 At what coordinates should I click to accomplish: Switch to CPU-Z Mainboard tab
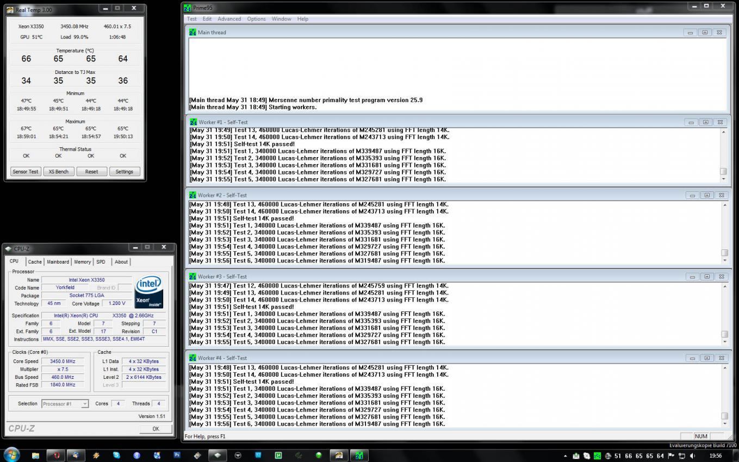(58, 262)
